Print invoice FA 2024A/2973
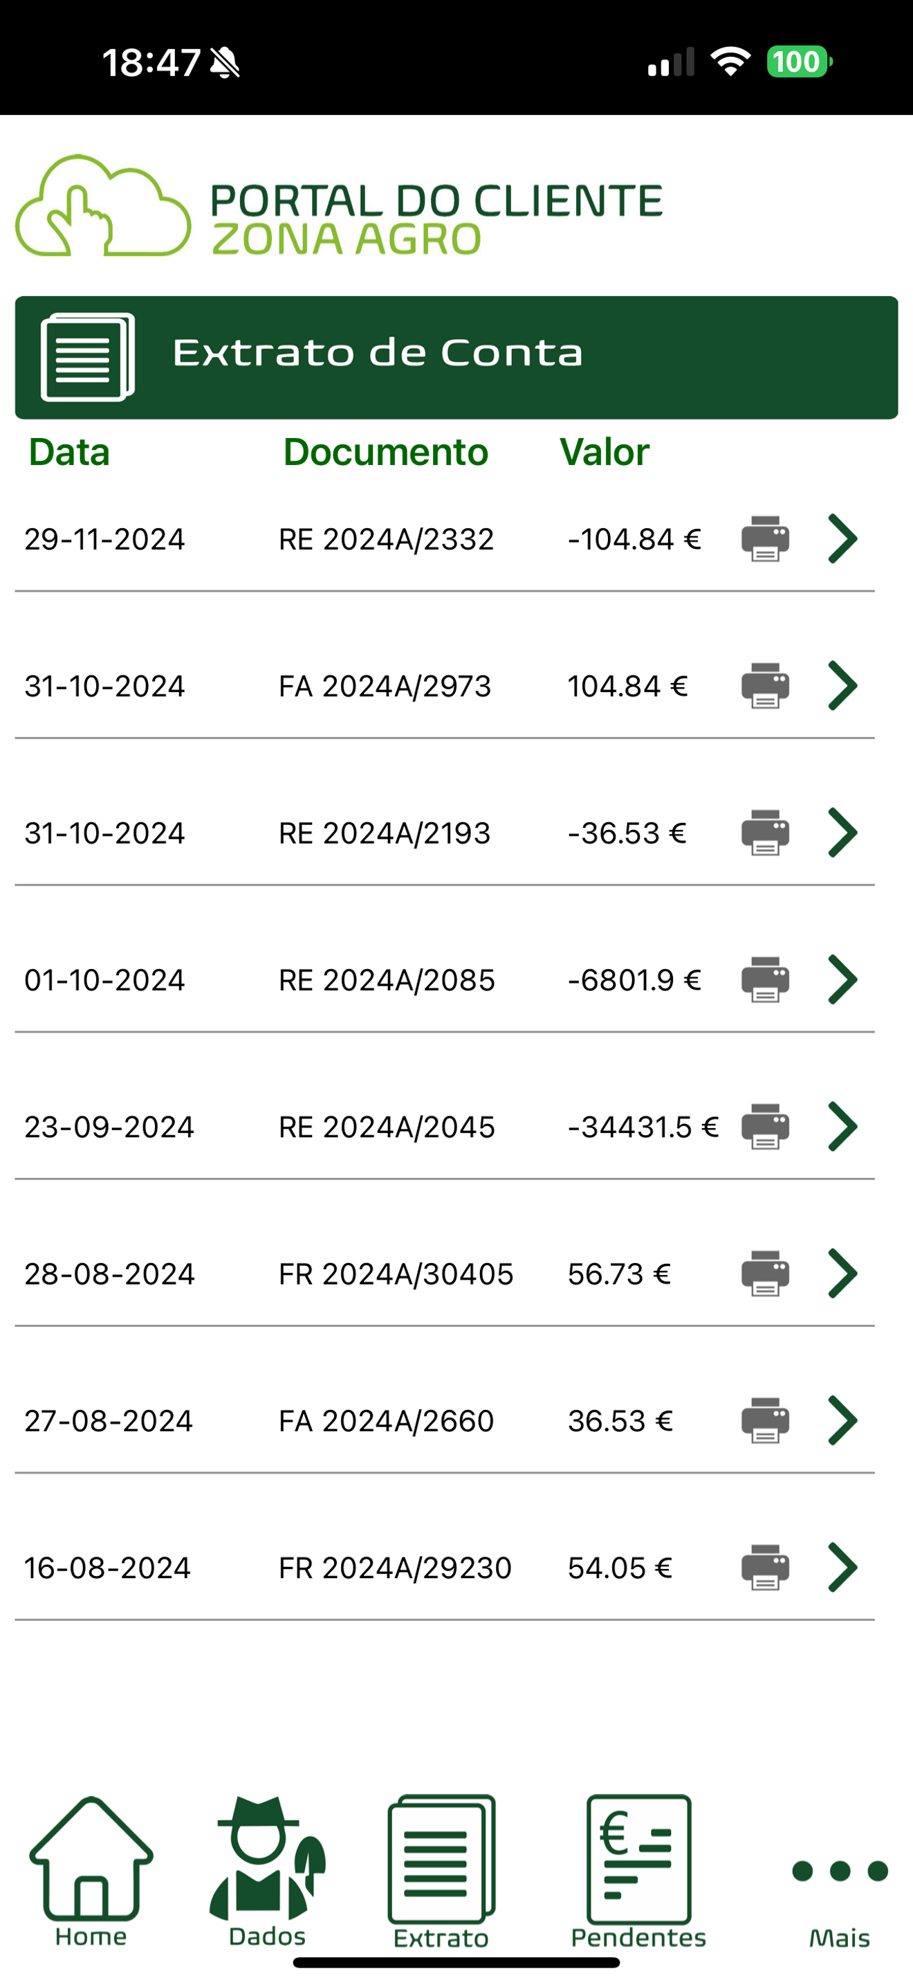 click(764, 686)
